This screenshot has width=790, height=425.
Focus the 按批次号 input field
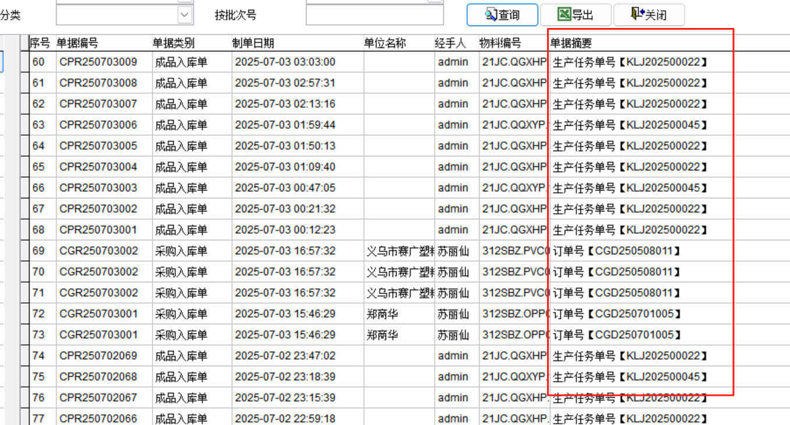coord(374,16)
